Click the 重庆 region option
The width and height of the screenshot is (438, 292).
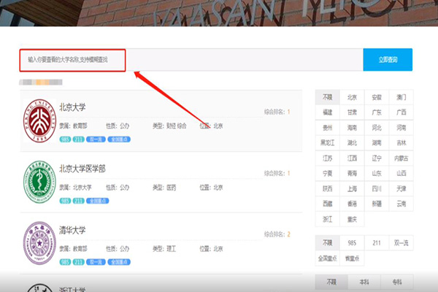point(352,219)
